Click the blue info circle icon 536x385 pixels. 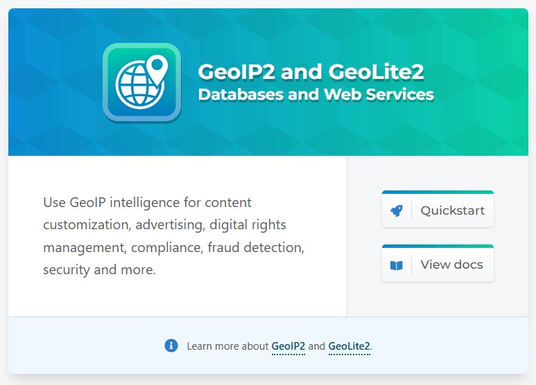tap(171, 345)
